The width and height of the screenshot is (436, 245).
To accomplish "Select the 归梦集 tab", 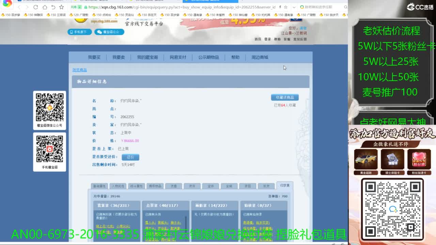I will click(x=285, y=185).
